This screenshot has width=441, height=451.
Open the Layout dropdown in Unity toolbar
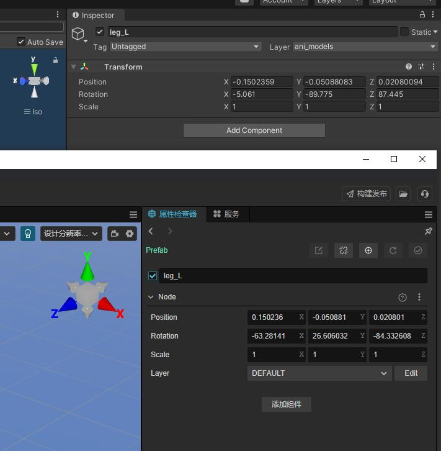pyautogui.click(x=403, y=2)
